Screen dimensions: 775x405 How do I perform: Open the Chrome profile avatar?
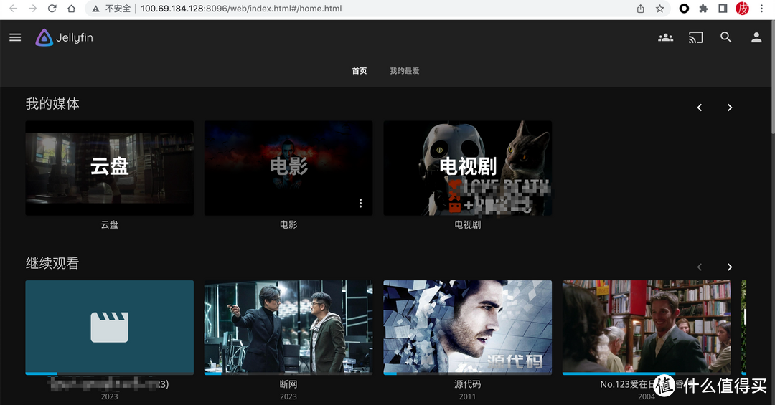pos(742,9)
